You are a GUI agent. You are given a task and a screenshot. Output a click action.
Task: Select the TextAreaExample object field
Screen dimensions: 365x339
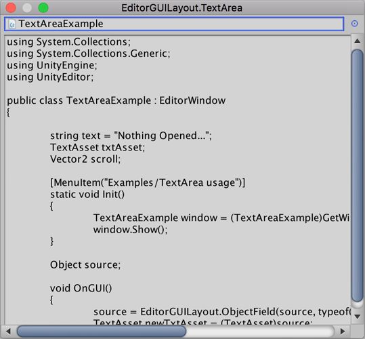[x=174, y=24]
